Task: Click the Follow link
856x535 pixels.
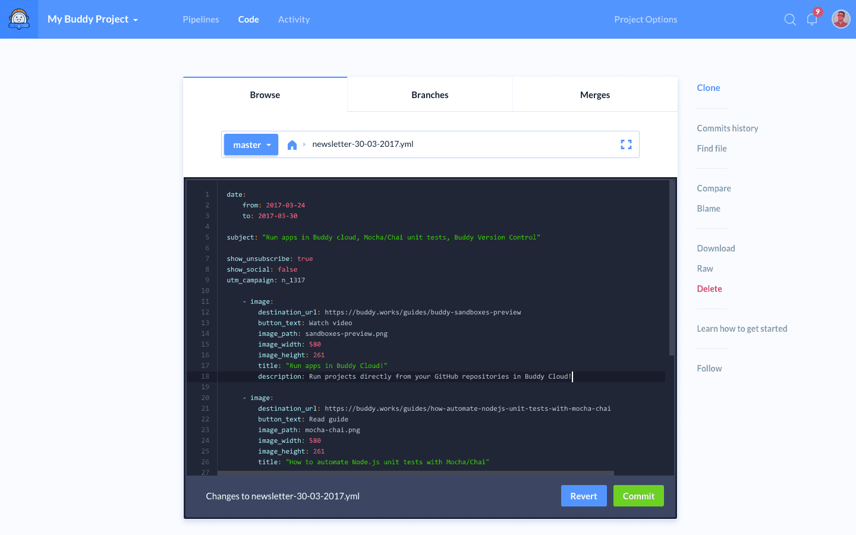Action: click(709, 369)
